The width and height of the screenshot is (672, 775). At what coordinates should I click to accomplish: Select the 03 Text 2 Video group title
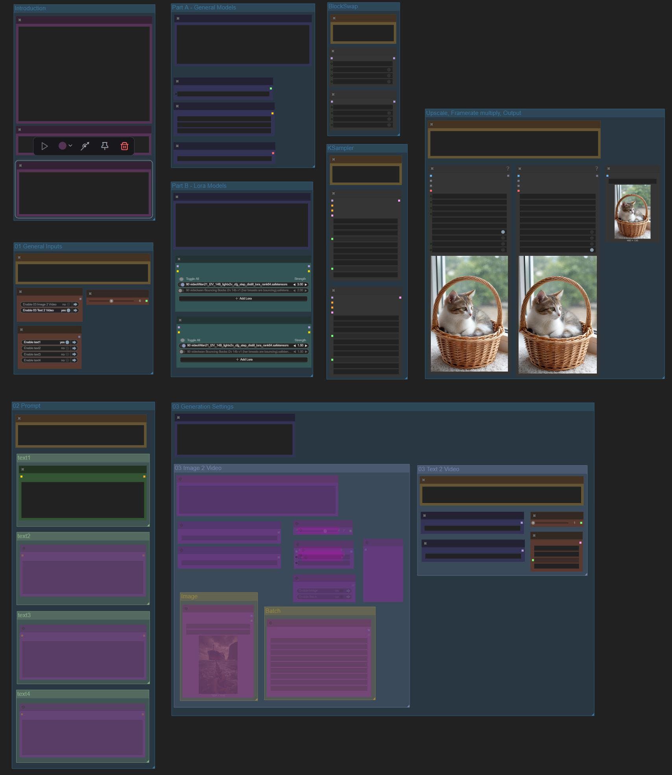439,469
